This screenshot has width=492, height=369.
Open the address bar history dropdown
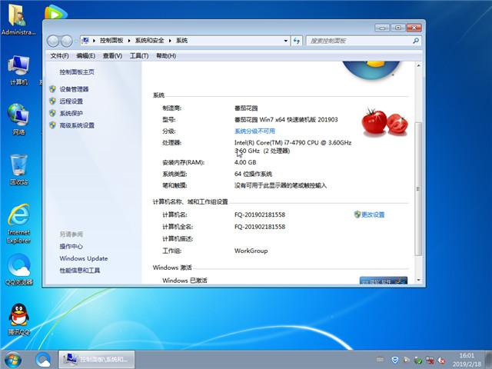click(285, 41)
